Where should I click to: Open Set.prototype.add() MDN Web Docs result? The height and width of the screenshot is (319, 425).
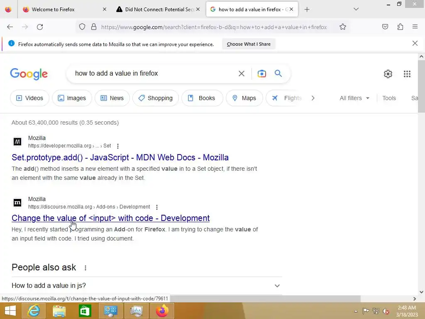pos(120,157)
